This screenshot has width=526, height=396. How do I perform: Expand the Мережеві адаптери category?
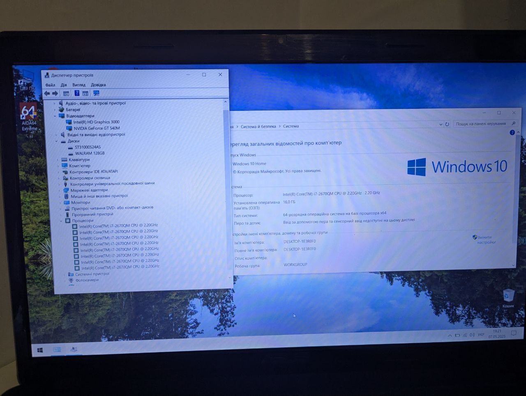60,190
